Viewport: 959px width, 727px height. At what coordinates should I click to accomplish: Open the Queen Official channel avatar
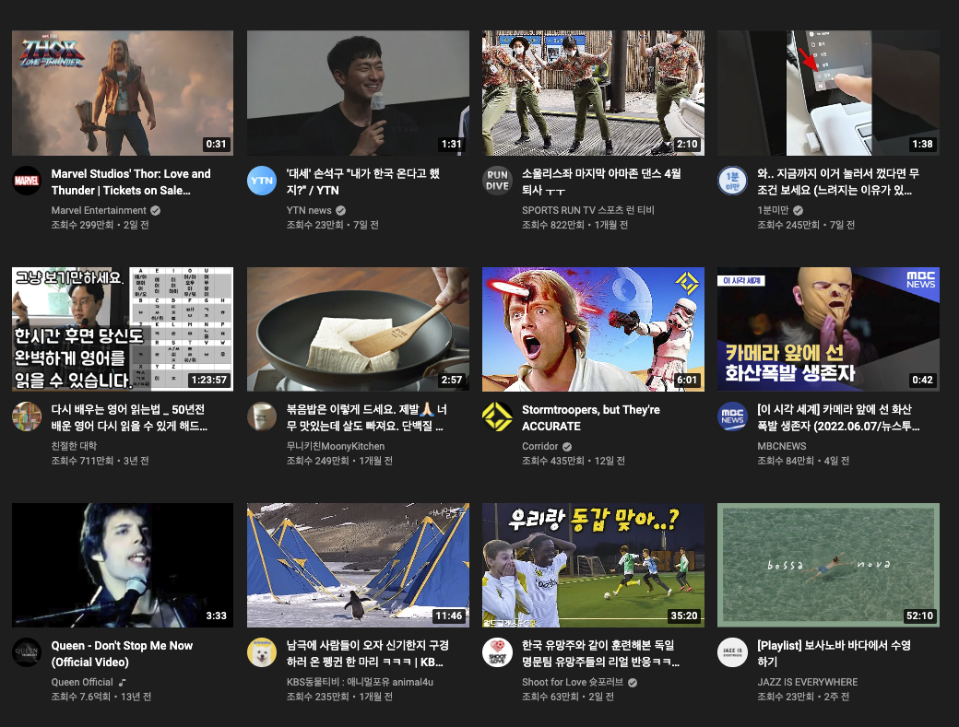[x=27, y=652]
